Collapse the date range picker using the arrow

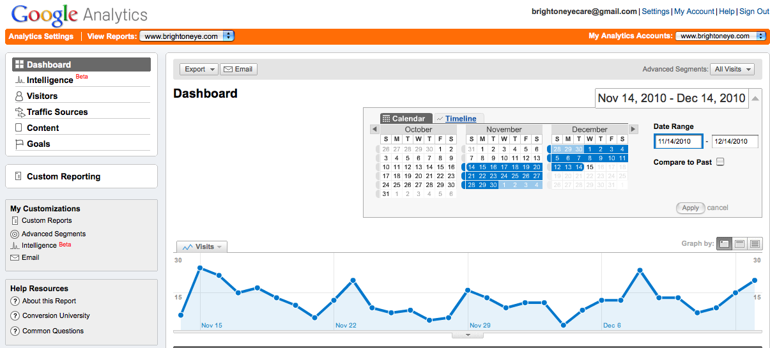755,98
